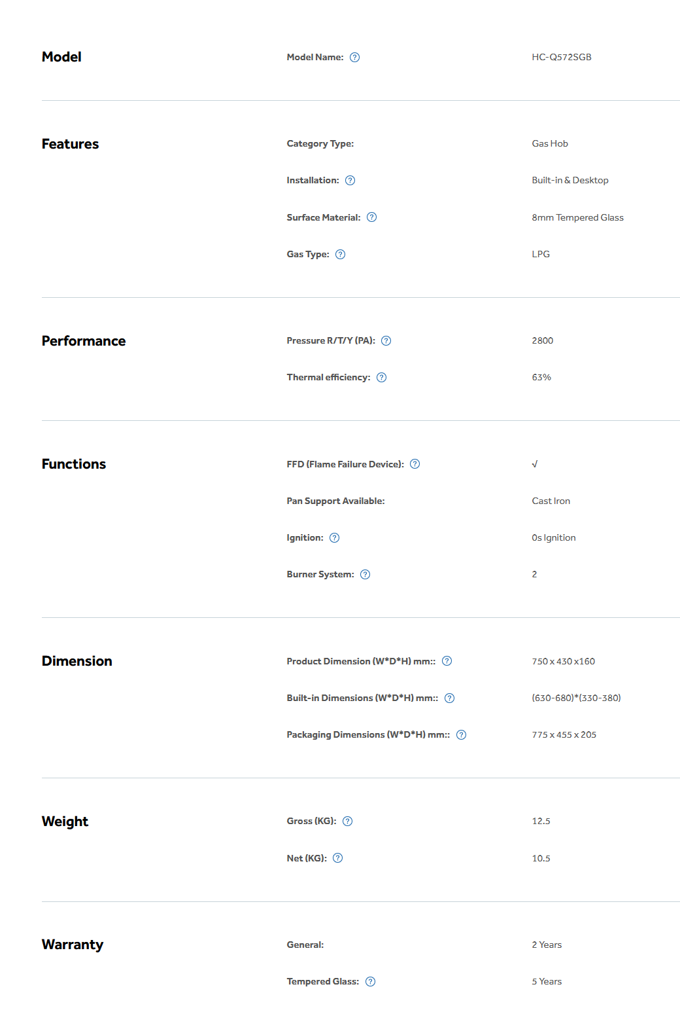Show the Ignition help tooltip icon
The width and height of the screenshot is (680, 1029).
point(335,538)
